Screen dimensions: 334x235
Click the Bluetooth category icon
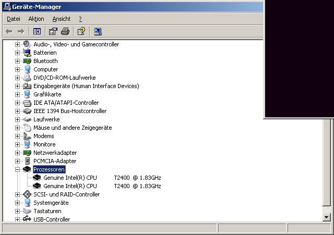(x=27, y=61)
